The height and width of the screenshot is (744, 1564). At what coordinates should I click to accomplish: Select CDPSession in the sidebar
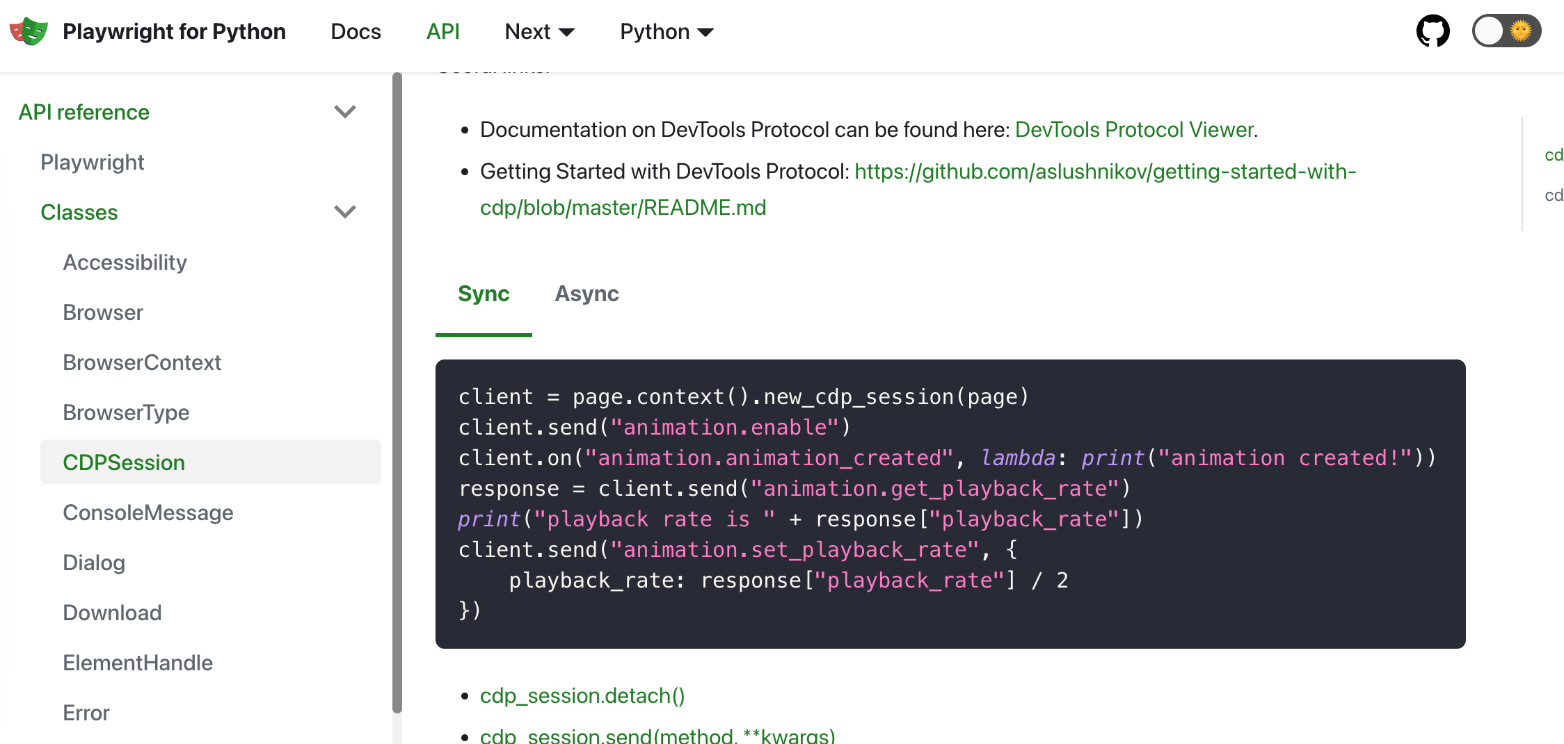coord(124,462)
